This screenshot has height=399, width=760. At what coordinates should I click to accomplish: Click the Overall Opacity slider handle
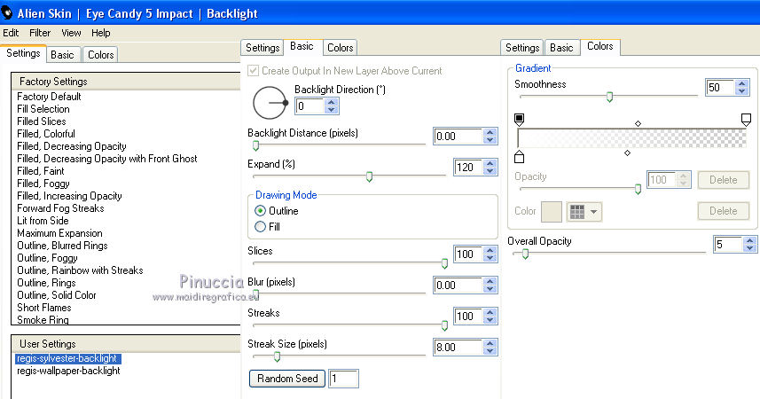pos(525,254)
